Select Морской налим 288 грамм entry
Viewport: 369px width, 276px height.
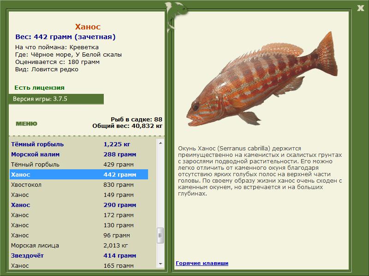[78, 155]
